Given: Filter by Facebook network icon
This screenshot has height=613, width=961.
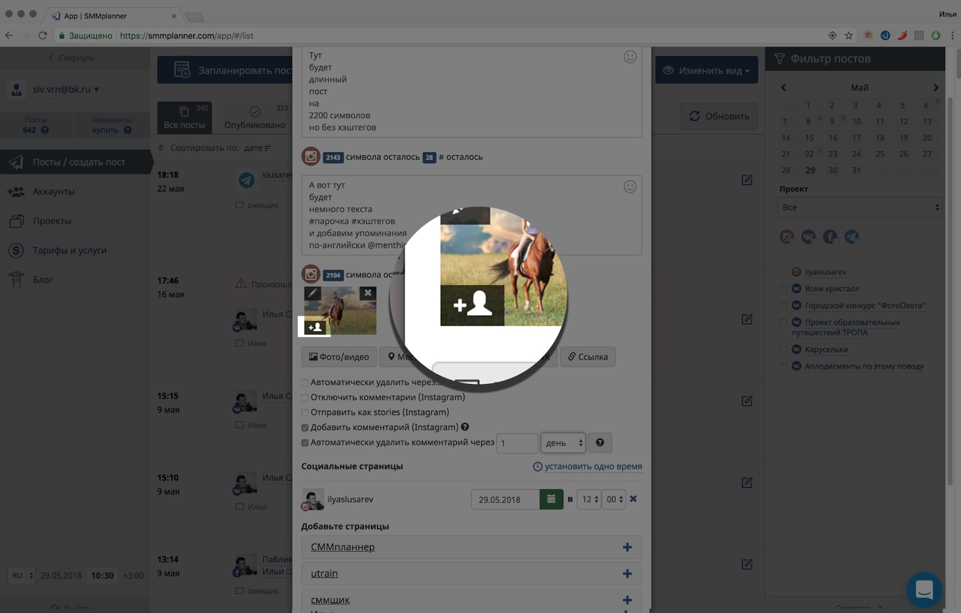Looking at the screenshot, I should pyautogui.click(x=830, y=237).
